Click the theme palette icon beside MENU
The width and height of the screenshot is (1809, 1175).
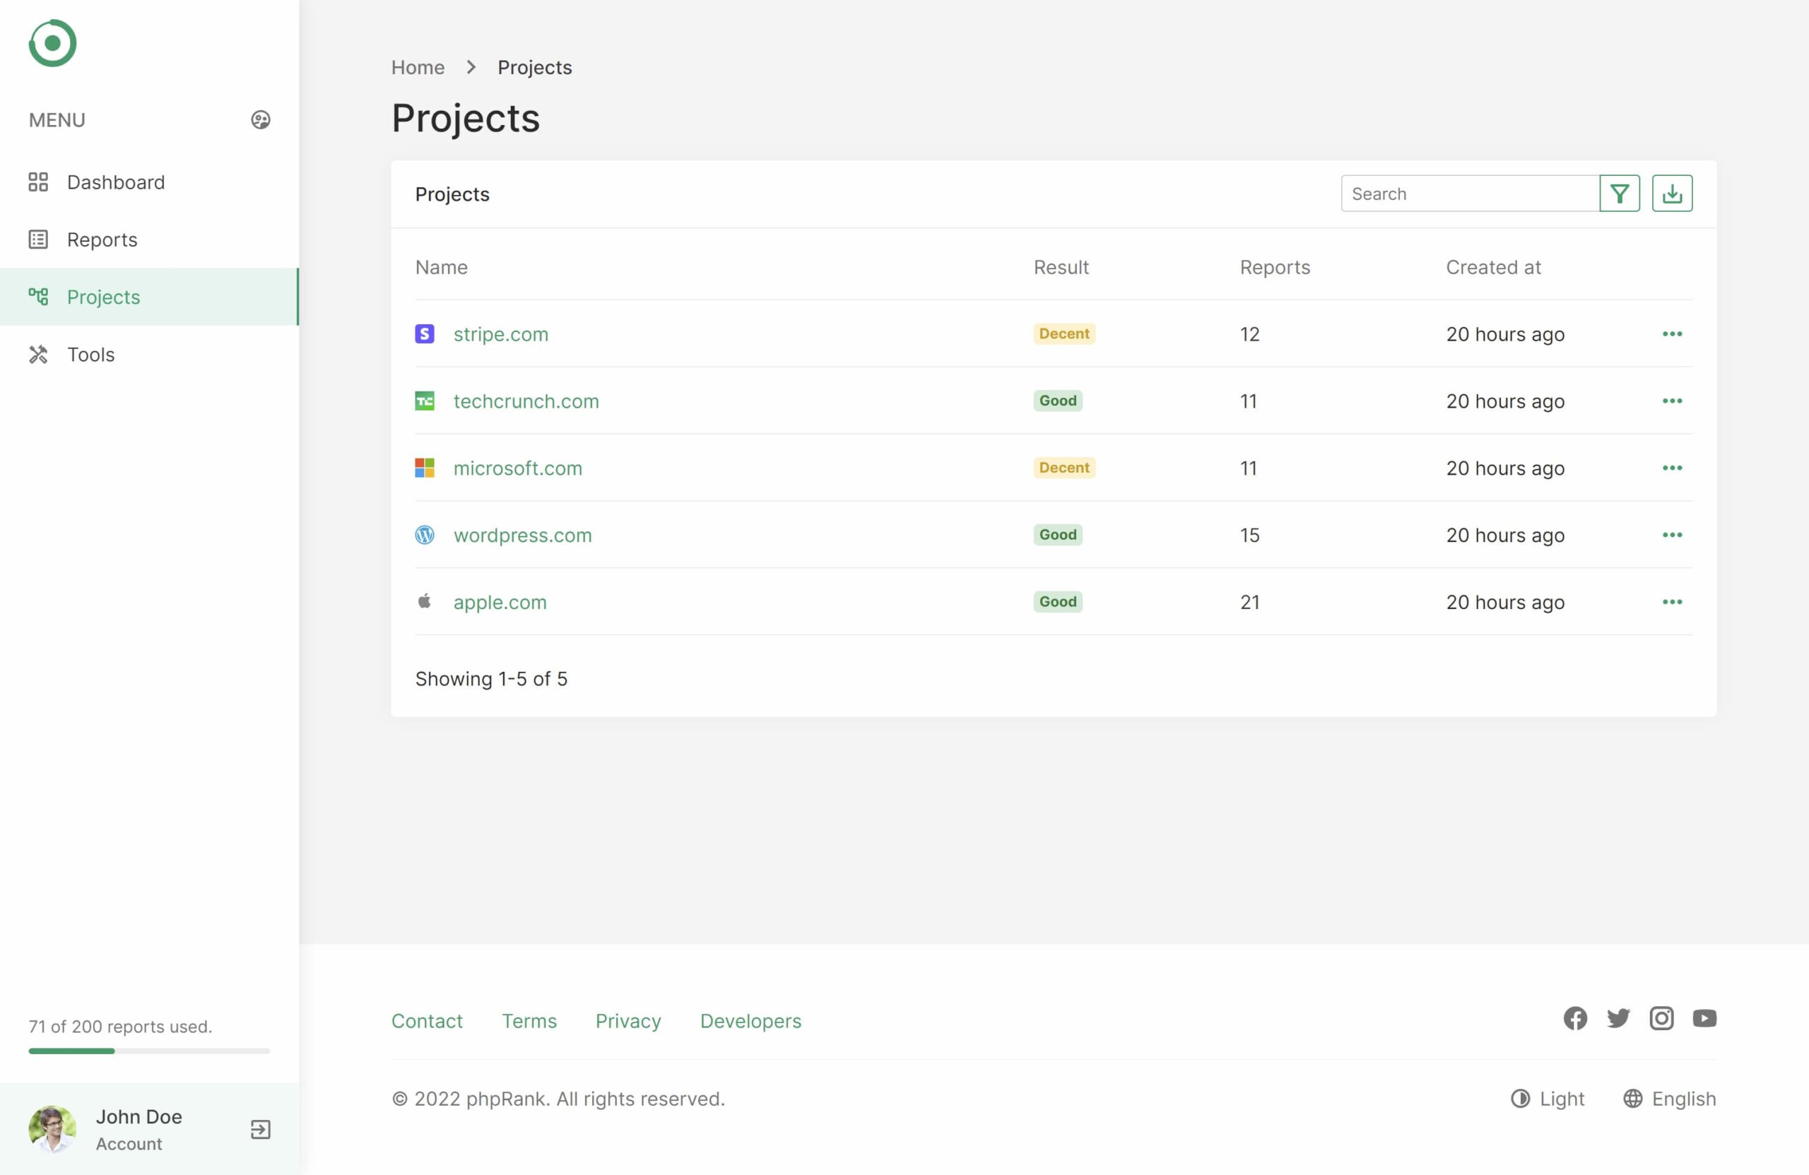point(261,120)
